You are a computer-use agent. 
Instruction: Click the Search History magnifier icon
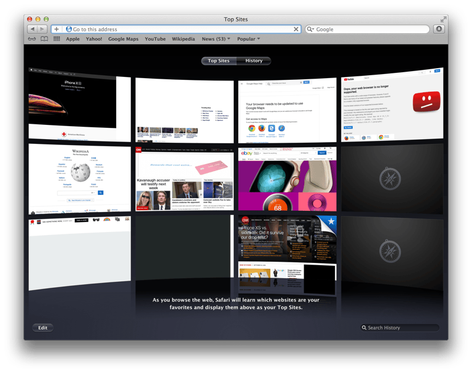(364, 327)
